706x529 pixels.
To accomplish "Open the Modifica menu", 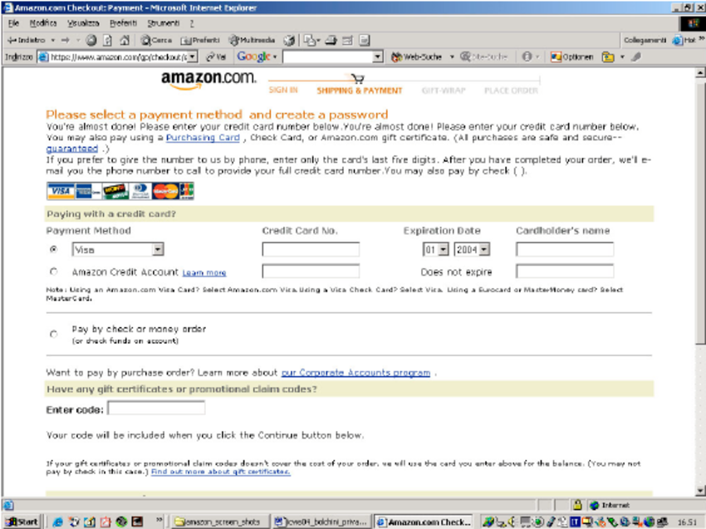I will pyautogui.click(x=43, y=23).
